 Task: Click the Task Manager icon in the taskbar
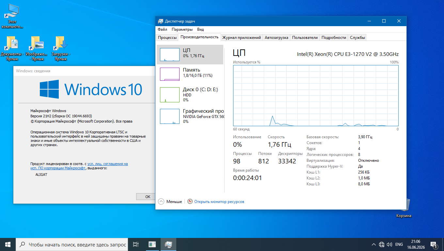pyautogui.click(x=168, y=244)
